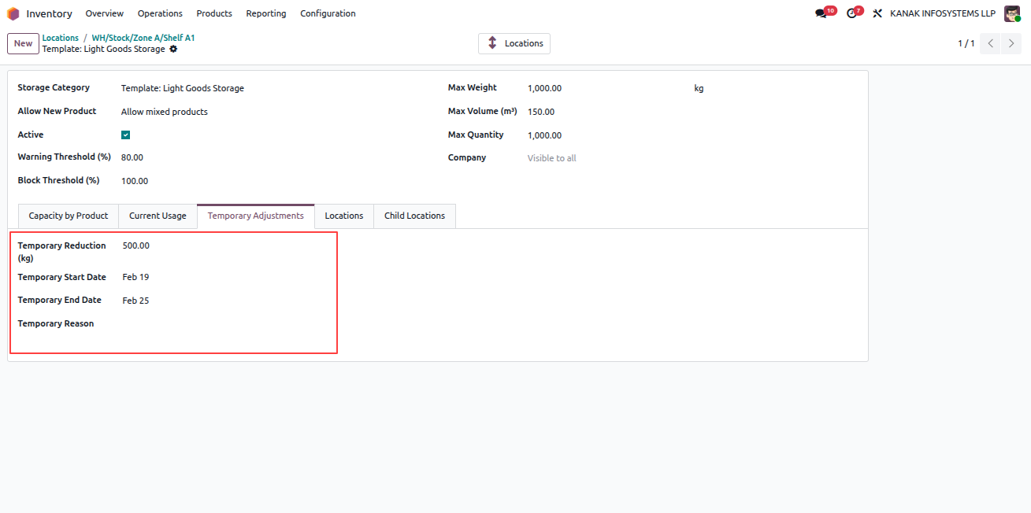Image resolution: width=1031 pixels, height=513 pixels.
Task: Create a New record button
Action: tap(23, 43)
